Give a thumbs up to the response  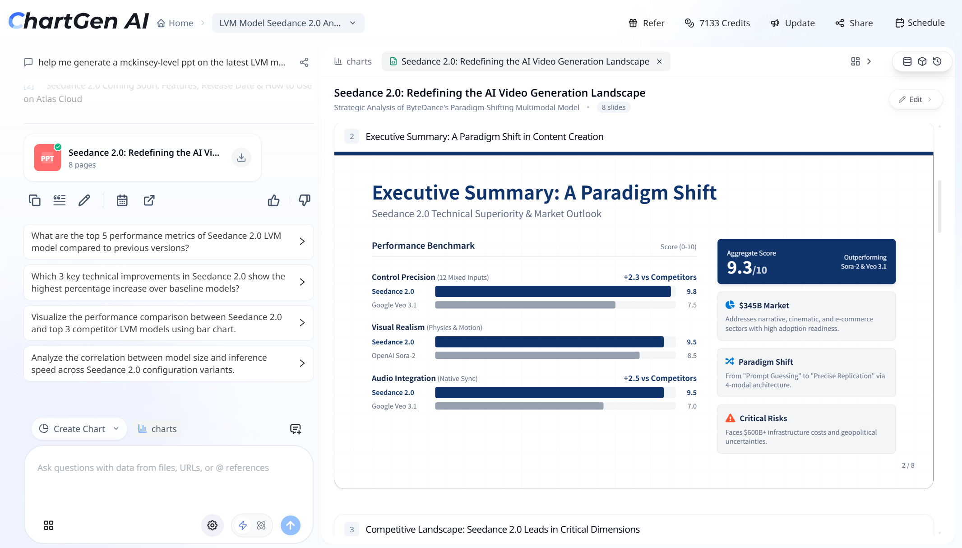point(273,200)
